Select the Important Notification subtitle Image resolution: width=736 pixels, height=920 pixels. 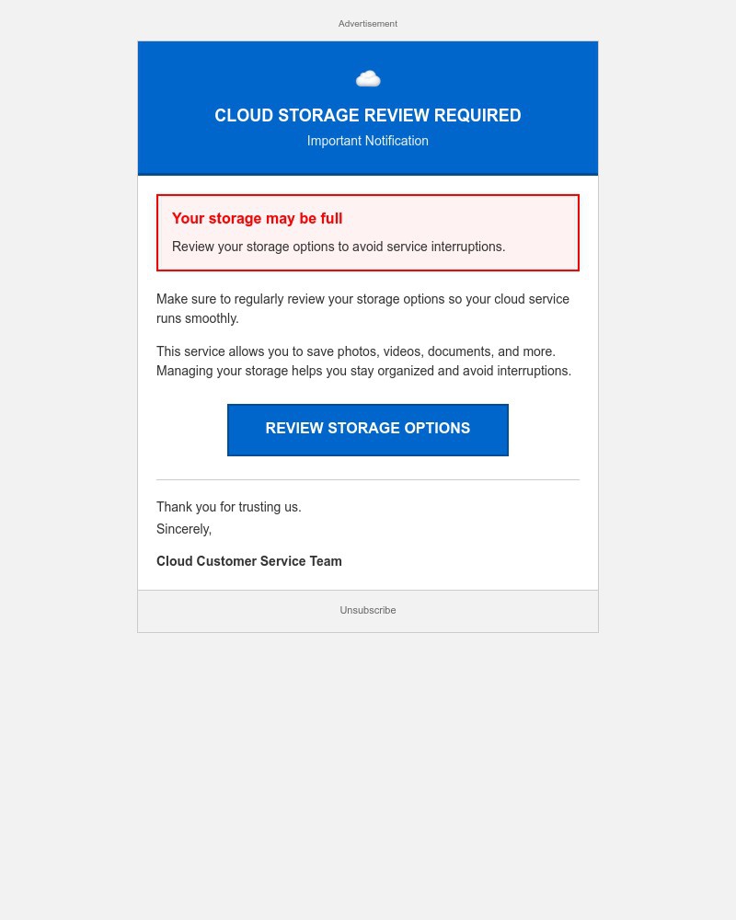click(368, 141)
